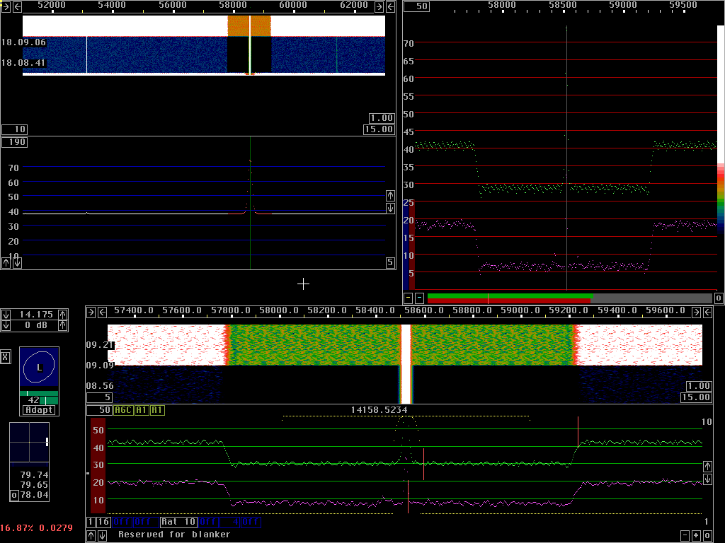
Task: Click the green and red bar under the high-resolution graph
Action: point(570,298)
